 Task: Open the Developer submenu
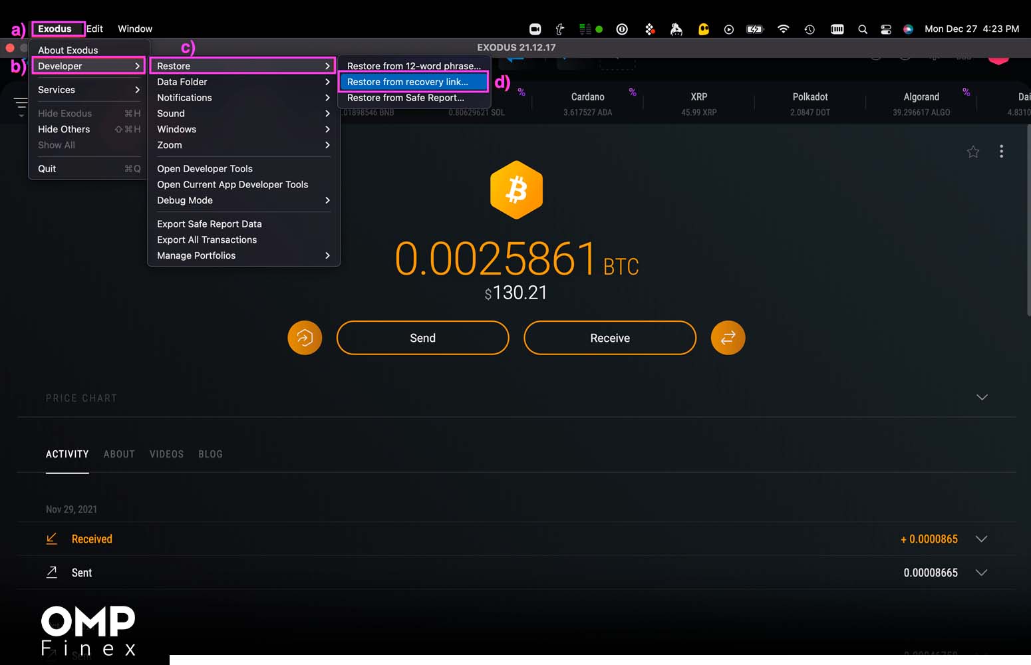pos(88,66)
